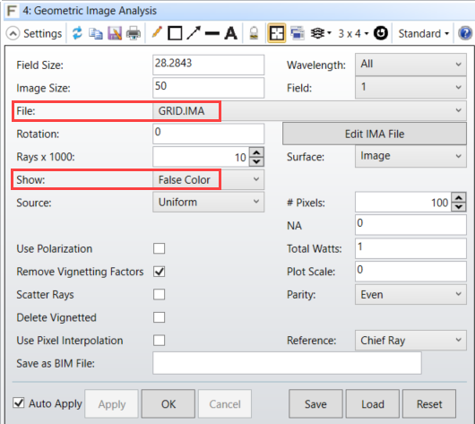This screenshot has width=475, height=424.
Task: Open the 3 x 4 layout menu
Action: pyautogui.click(x=353, y=33)
